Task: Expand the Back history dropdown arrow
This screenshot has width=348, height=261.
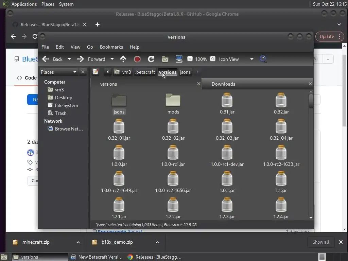Action: [x=69, y=59]
